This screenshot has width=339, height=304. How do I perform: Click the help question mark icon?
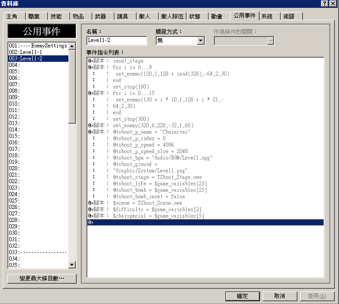pos(324,3)
